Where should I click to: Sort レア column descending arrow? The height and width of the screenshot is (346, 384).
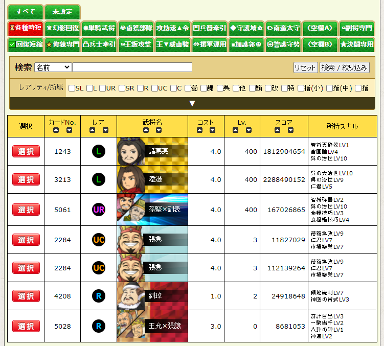tap(105, 130)
